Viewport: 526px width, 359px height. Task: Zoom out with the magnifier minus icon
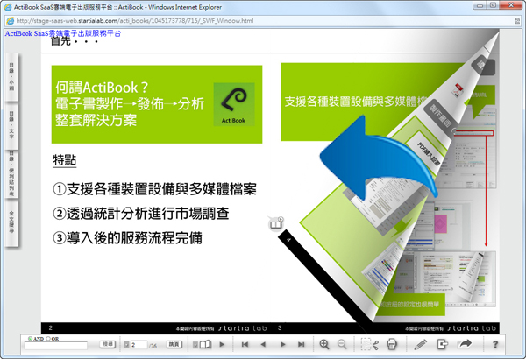[x=342, y=344]
